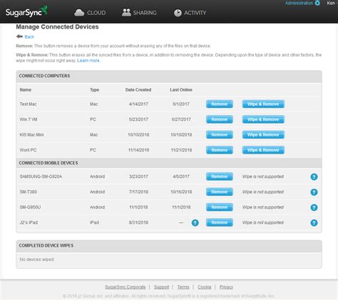Select the Work PC name cell
Screen dimensions: 338x301
click(x=28, y=150)
